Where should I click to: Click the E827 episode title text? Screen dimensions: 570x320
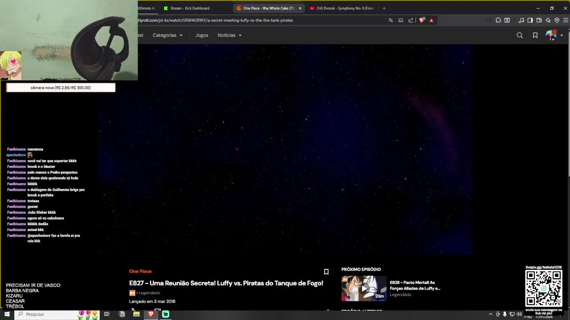[226, 283]
